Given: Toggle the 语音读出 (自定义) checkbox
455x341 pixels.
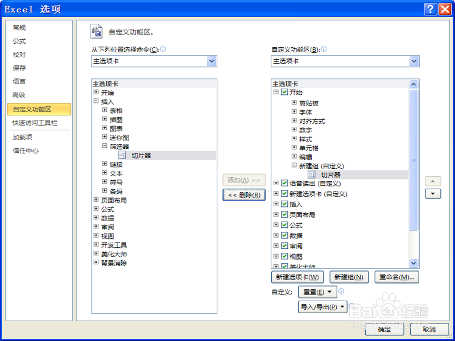Looking at the screenshot, I should point(284,183).
